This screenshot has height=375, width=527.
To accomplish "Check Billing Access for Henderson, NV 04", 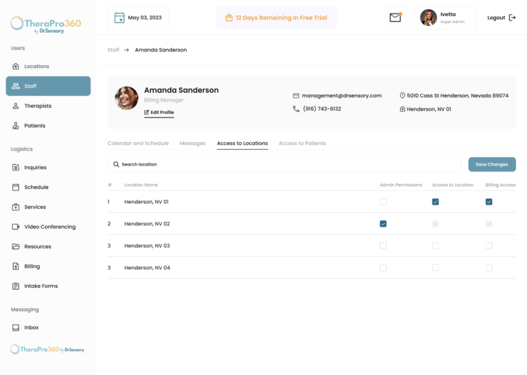I will click(489, 268).
